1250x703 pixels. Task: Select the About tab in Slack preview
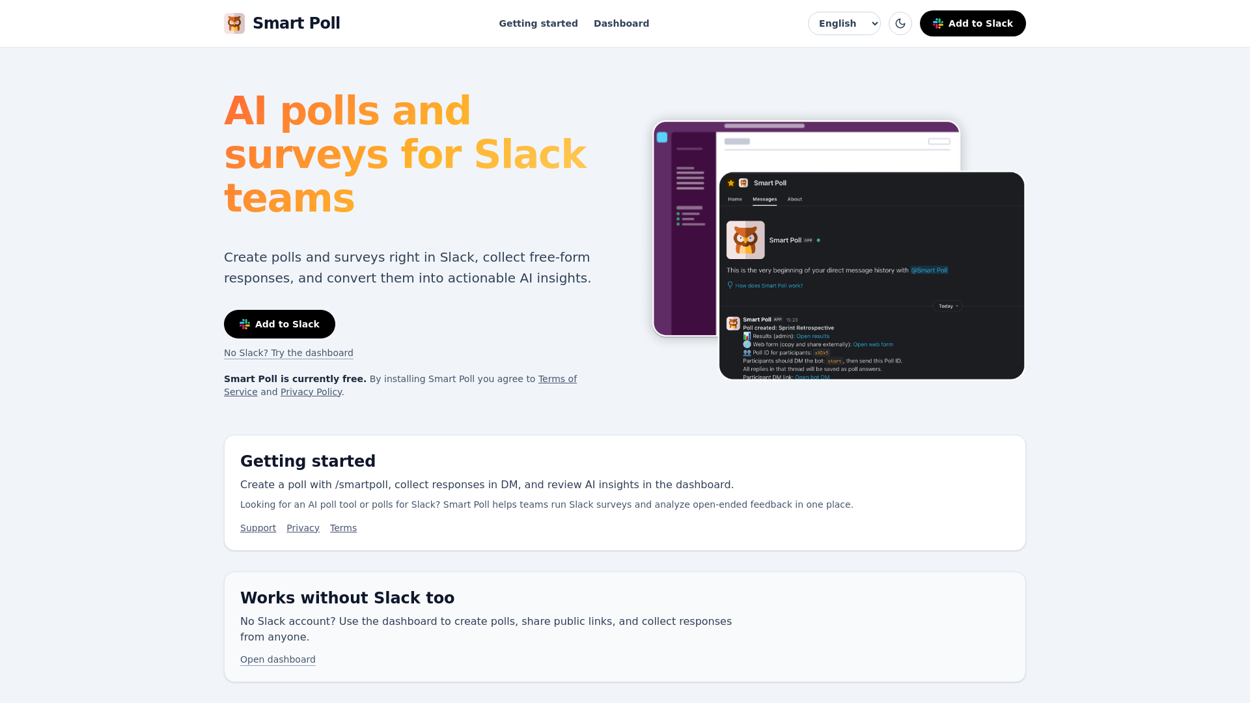click(x=794, y=199)
